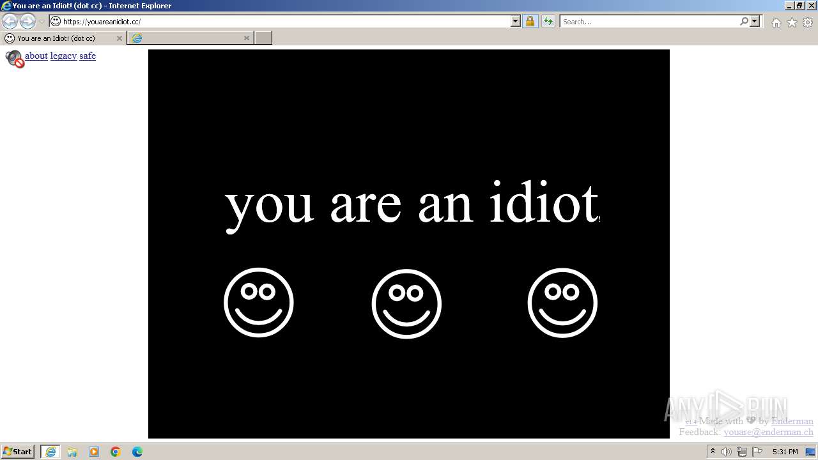This screenshot has height=460, width=818.
Task: Open the network status tray icon
Action: click(x=742, y=452)
